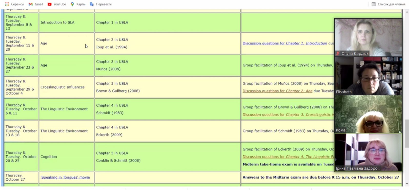This screenshot has width=410, height=190.
Task: Open Discussion questions for Chapter 3 link
Action: click(288, 115)
